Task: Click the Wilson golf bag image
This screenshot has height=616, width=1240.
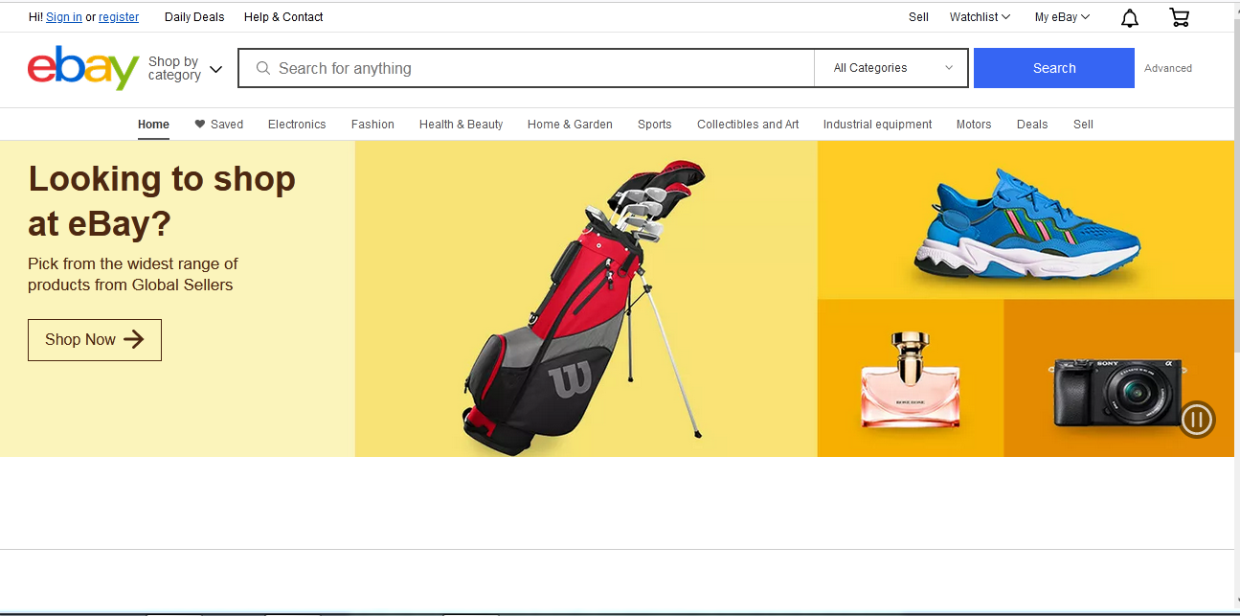Action: (586, 308)
